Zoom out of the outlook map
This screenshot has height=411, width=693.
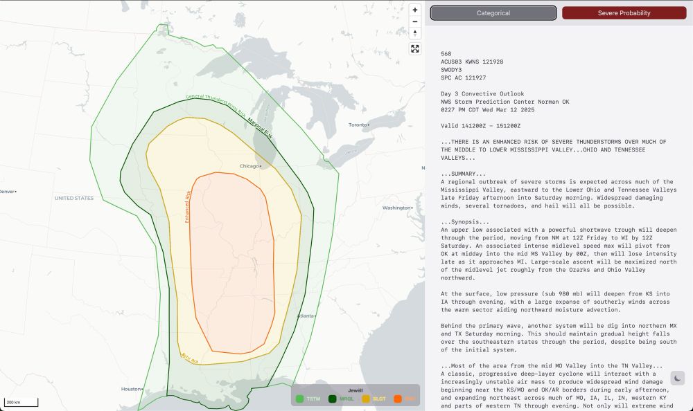pyautogui.click(x=414, y=21)
